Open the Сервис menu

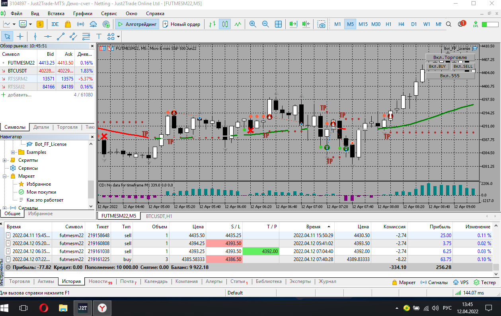click(x=109, y=13)
